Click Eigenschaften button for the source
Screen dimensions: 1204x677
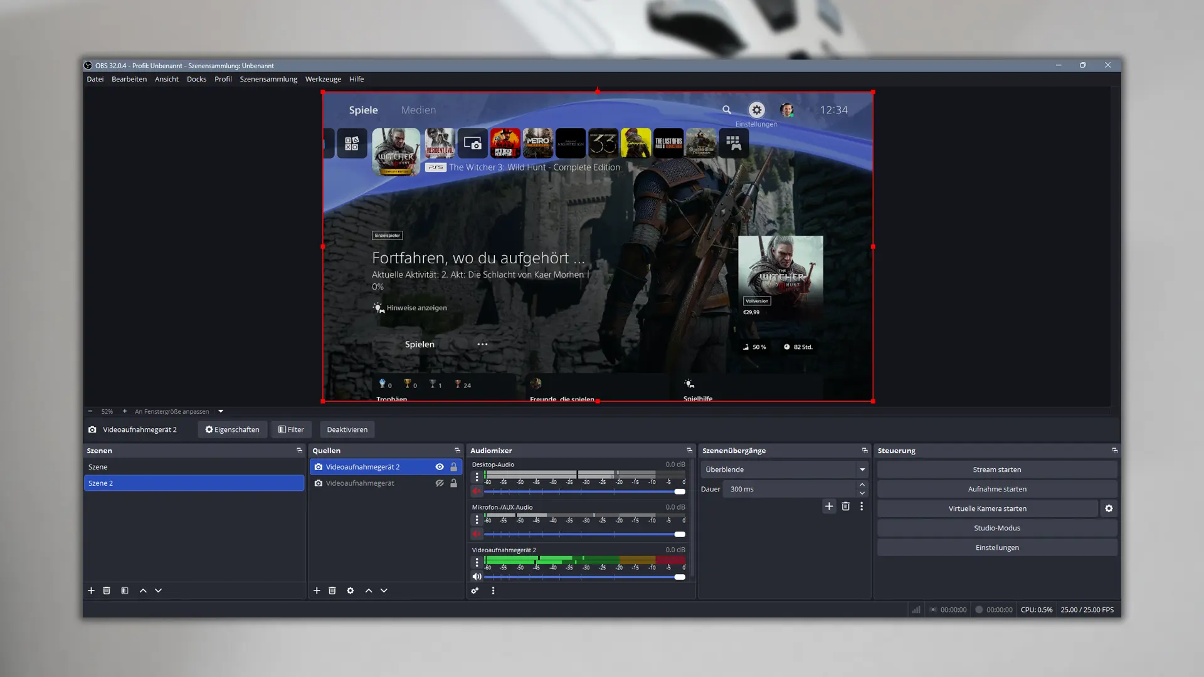(x=232, y=429)
